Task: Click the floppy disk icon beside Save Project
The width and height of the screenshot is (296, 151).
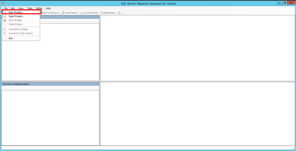Action: tap(5, 20)
